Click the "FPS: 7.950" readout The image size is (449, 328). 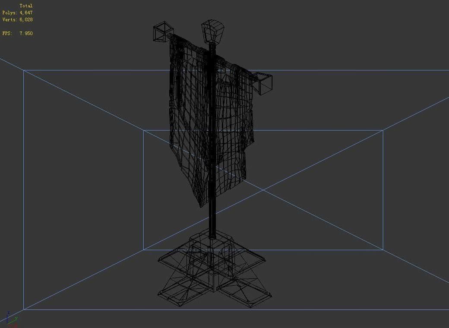pos(17,33)
